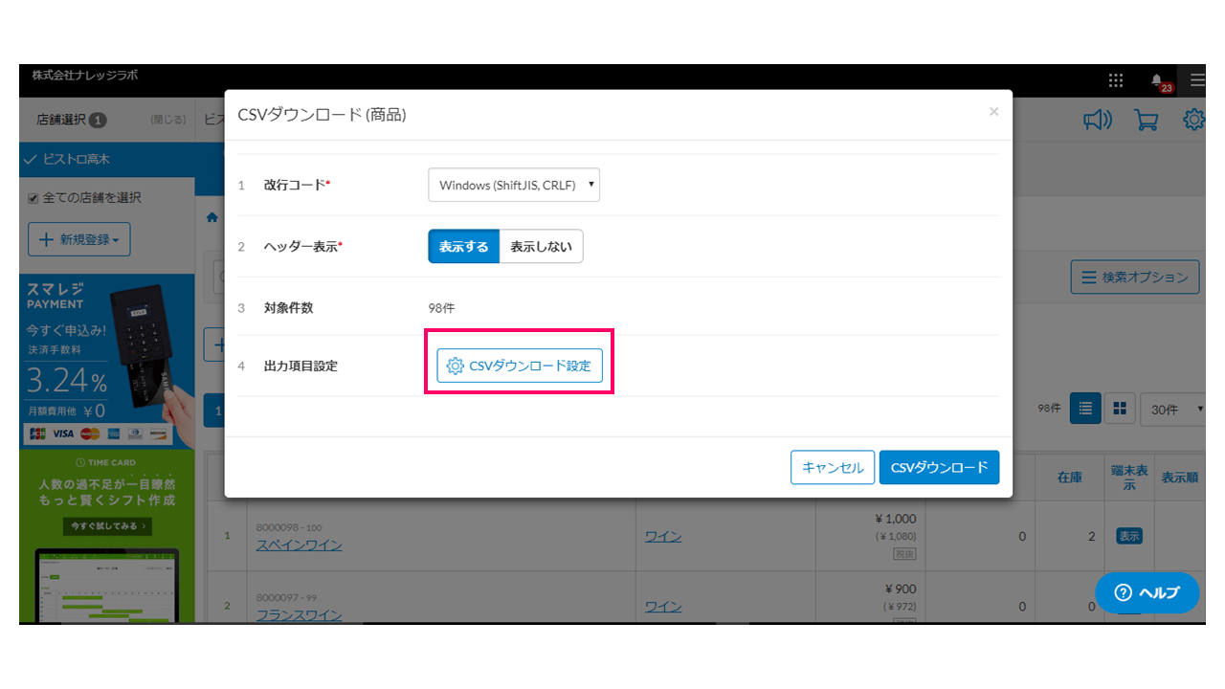Open the shopping cart icon
The image size is (1225, 689).
pyautogui.click(x=1146, y=120)
